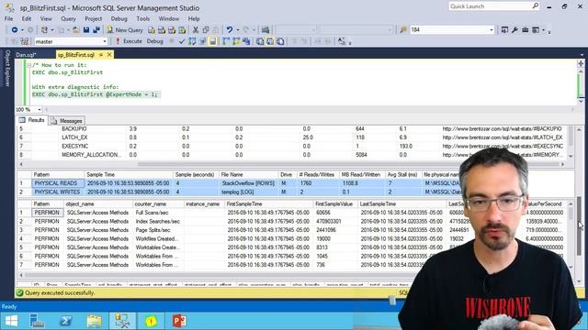Click the Activity Monitor toolbar icon
This screenshot has height=330, width=588.
pos(266,30)
